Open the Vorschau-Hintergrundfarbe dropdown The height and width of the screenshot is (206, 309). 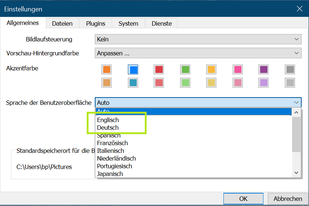[x=198, y=53]
